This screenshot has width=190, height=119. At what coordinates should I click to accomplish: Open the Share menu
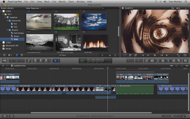(x=71, y=1)
